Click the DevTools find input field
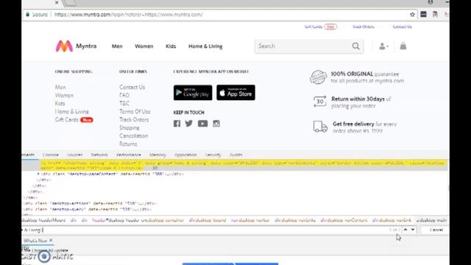This screenshot has width=471, height=265. (x=205, y=230)
